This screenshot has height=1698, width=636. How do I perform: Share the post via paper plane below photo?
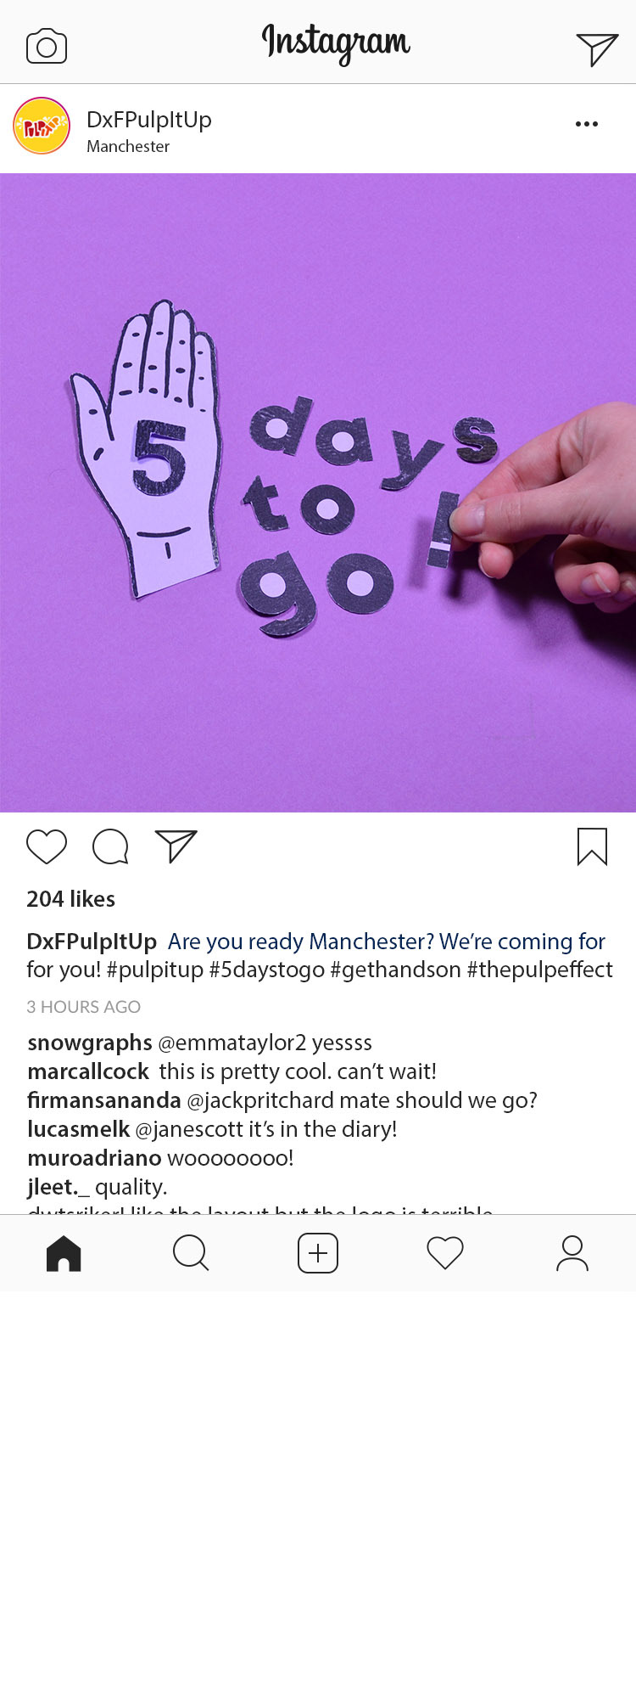[x=176, y=846]
